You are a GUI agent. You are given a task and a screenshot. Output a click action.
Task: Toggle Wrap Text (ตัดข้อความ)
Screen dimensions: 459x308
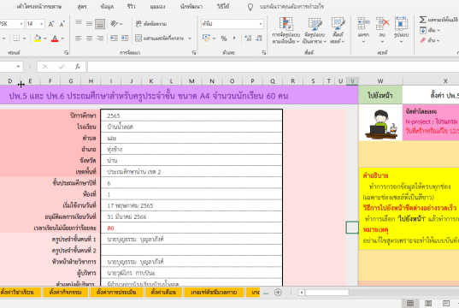[151, 24]
